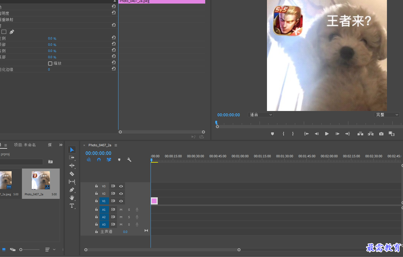Click the project search field
Viewport: 403px width, 257px height.
point(21,162)
